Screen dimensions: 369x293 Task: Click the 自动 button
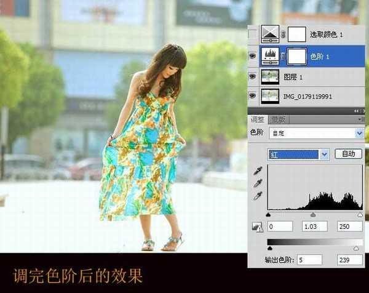348,154
